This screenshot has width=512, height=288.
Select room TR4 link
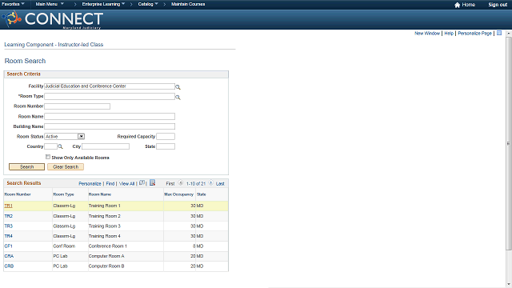[9, 236]
